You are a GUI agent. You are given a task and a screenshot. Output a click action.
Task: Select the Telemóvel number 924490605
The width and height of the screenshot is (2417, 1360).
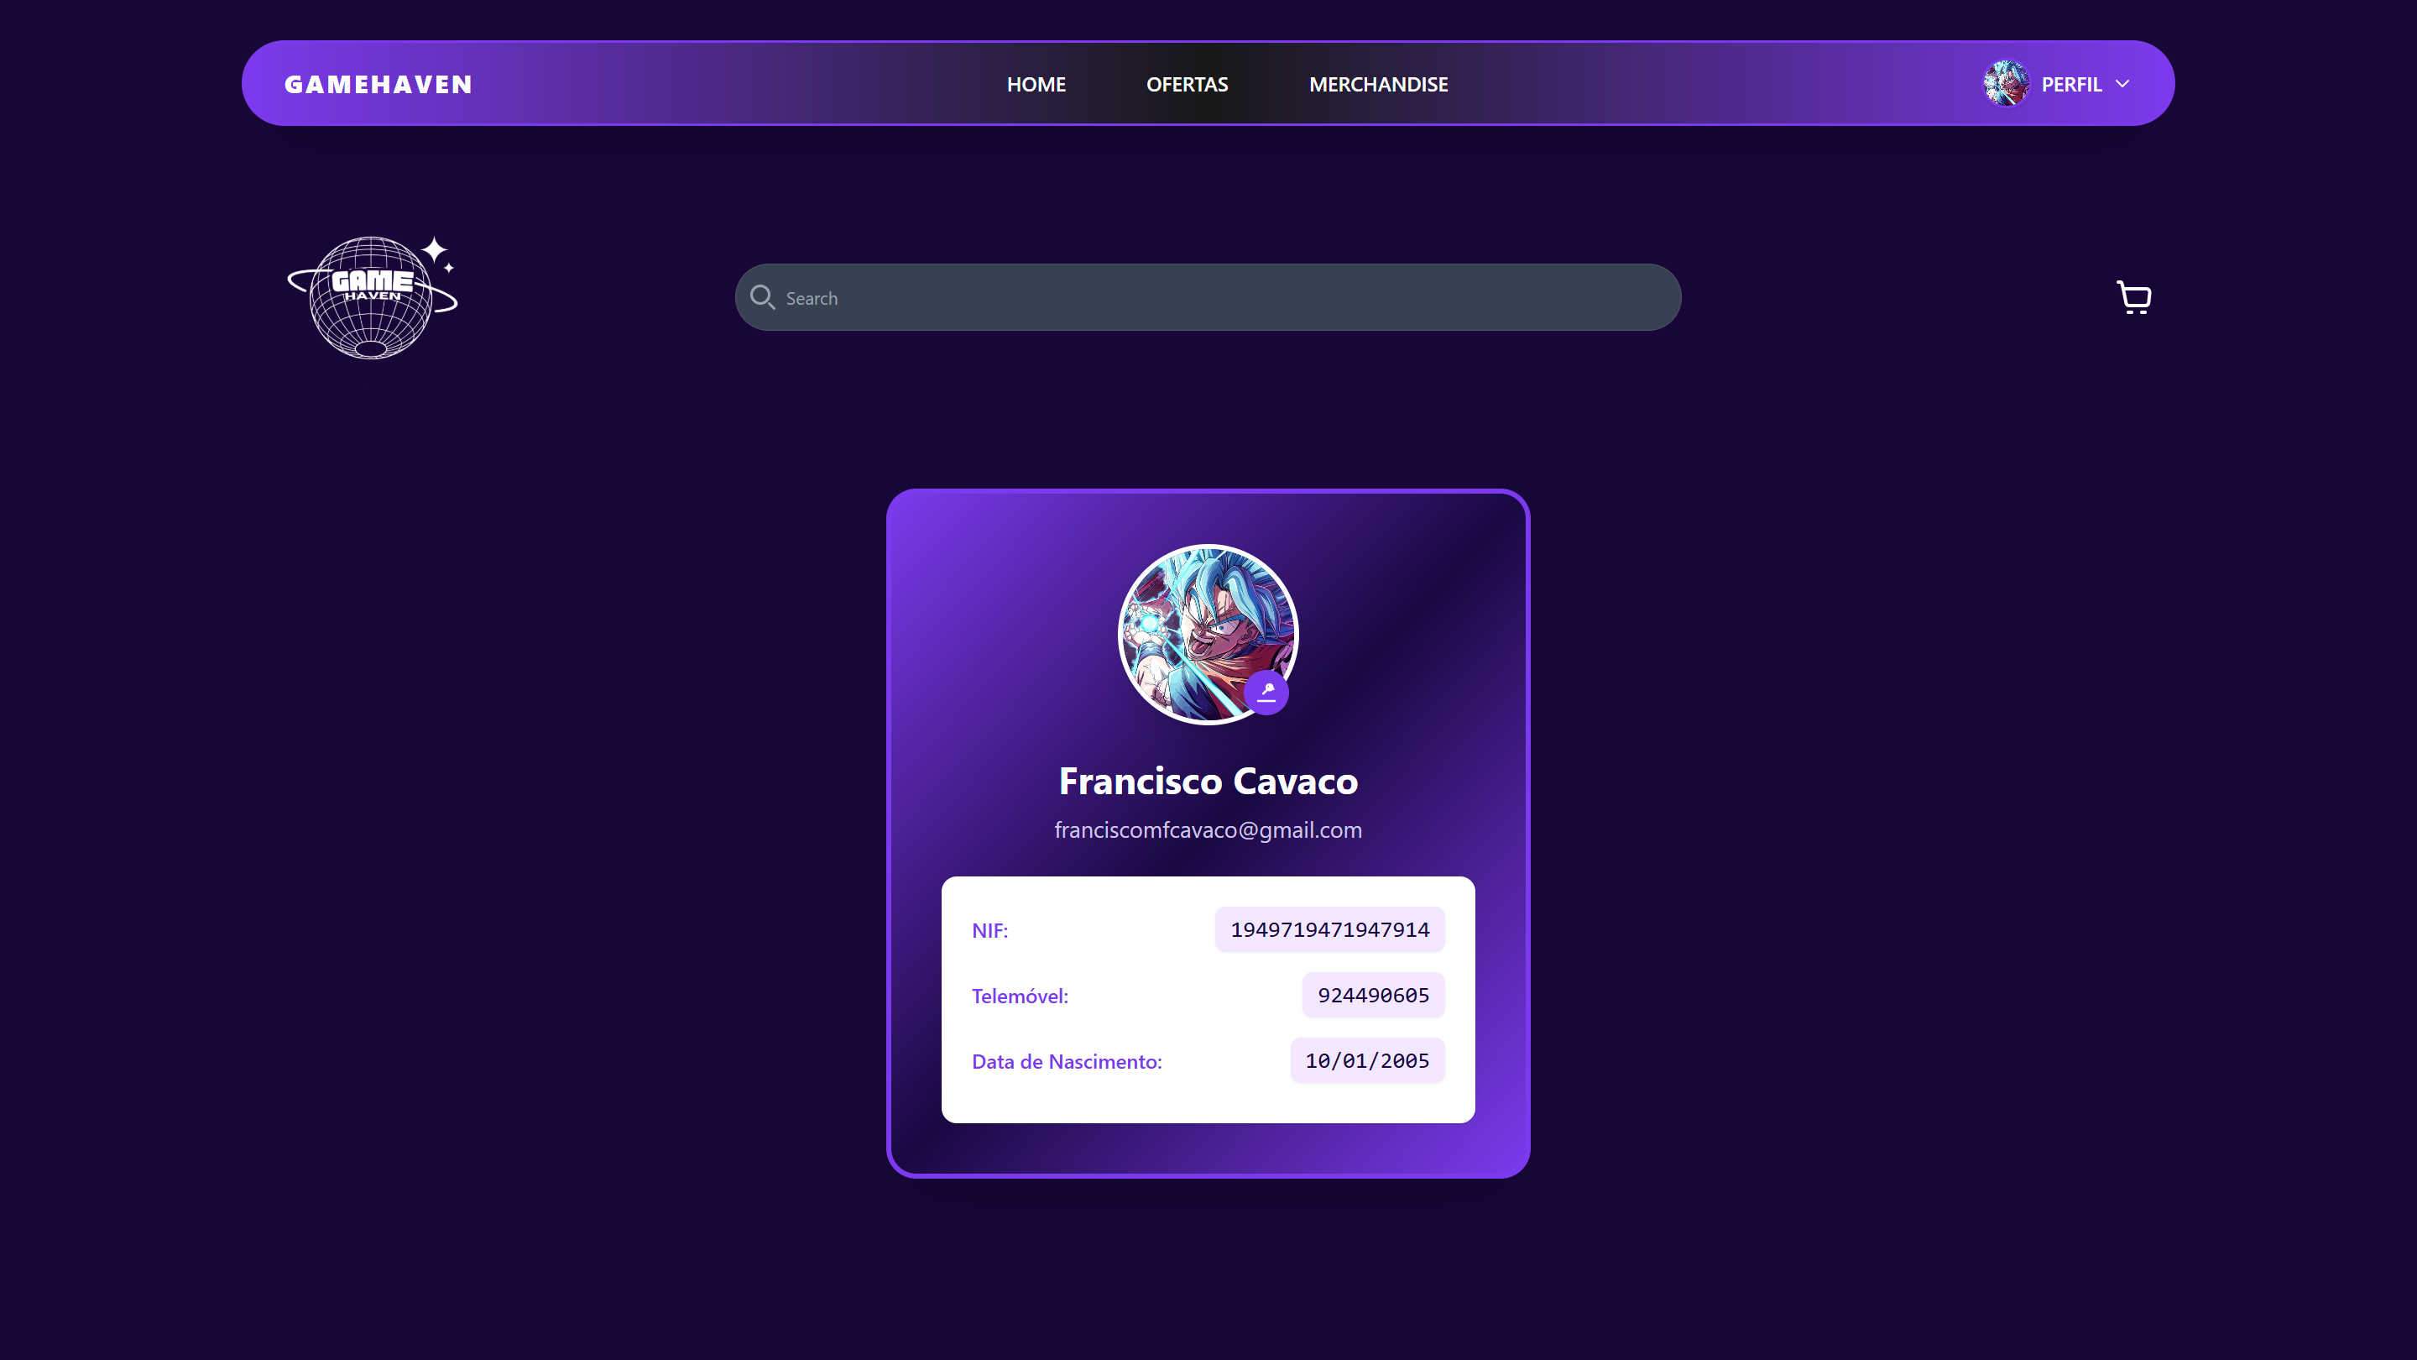pos(1373,995)
